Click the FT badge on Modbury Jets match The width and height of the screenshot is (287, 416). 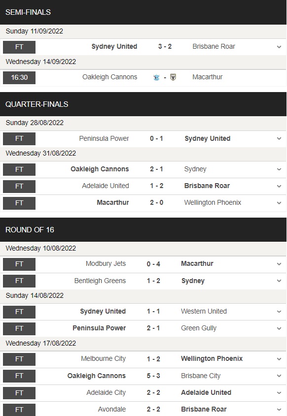tap(19, 263)
